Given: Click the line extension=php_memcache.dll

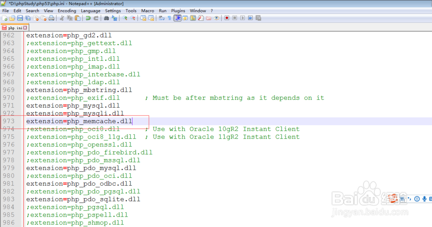Looking at the screenshot, I should pyautogui.click(x=79, y=121).
